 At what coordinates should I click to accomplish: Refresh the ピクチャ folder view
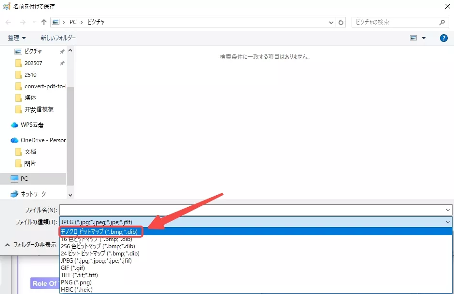pos(342,22)
